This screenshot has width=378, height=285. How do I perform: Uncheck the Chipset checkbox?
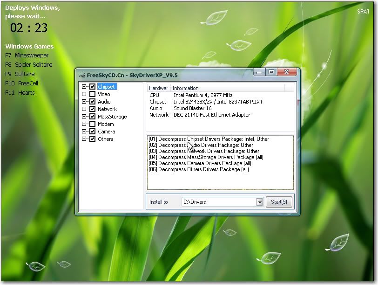coord(92,86)
